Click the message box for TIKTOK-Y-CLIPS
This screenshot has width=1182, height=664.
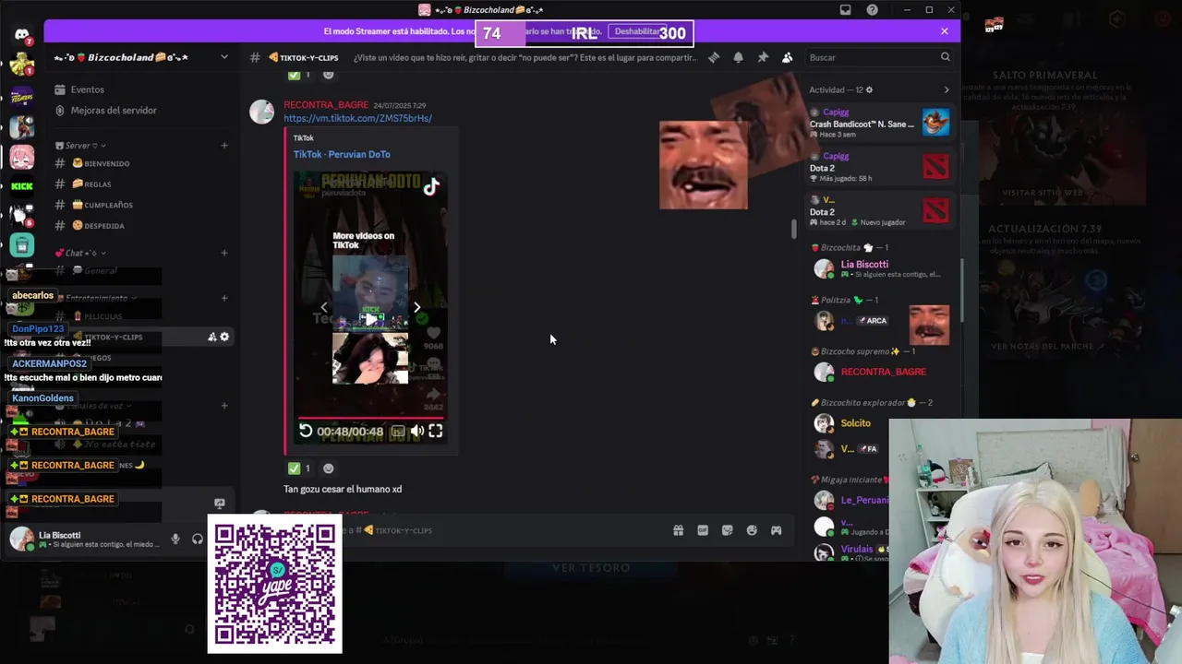coord(503,530)
